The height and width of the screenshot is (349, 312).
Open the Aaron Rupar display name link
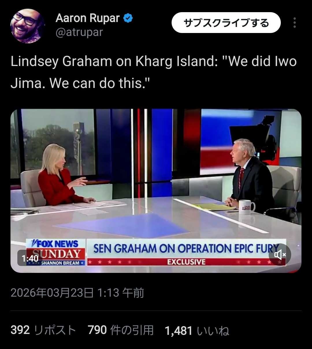pos(88,18)
